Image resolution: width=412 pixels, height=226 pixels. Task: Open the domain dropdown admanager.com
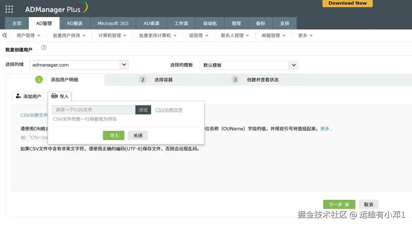click(79, 65)
